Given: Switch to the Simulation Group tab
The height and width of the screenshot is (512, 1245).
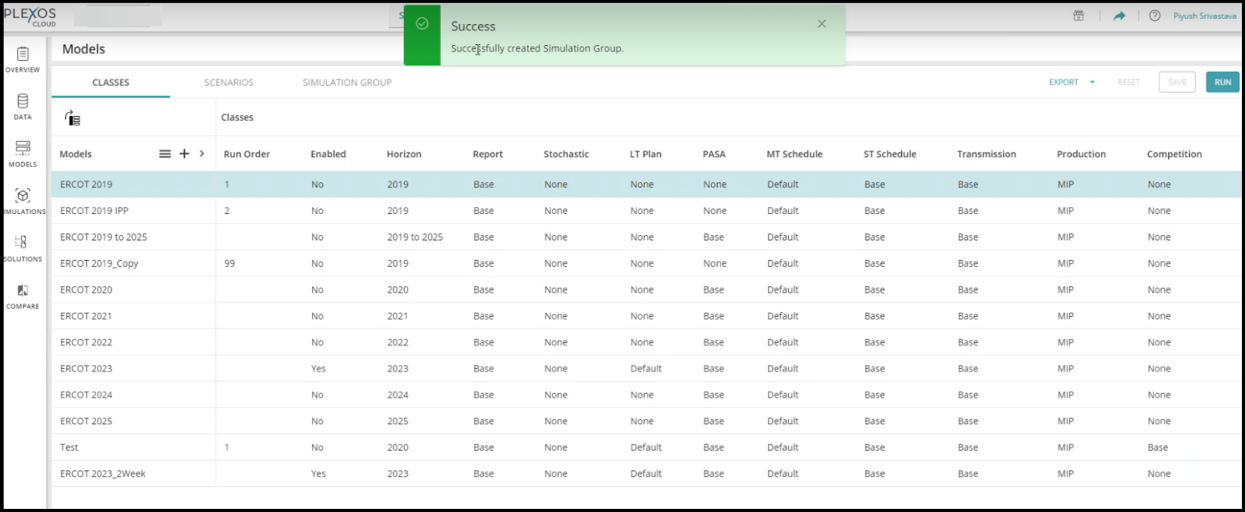Looking at the screenshot, I should tap(347, 82).
